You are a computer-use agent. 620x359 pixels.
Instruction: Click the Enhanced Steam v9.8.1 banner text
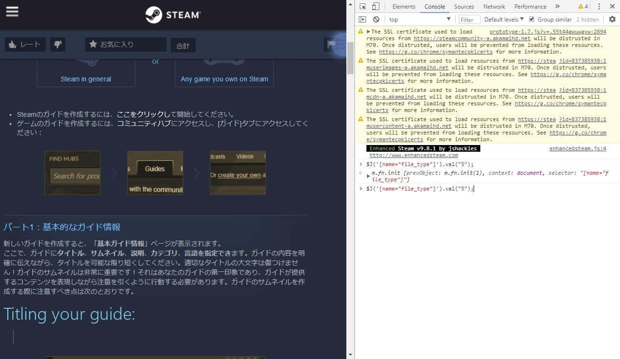coord(423,148)
